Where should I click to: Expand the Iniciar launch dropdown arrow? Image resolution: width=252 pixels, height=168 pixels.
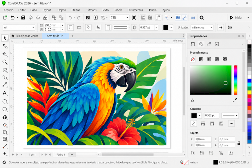(248, 18)
